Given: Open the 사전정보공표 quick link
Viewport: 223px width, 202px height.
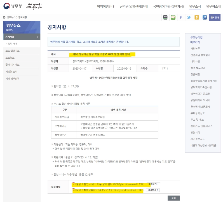Looking at the screenshot, I should (x=198, y=139).
